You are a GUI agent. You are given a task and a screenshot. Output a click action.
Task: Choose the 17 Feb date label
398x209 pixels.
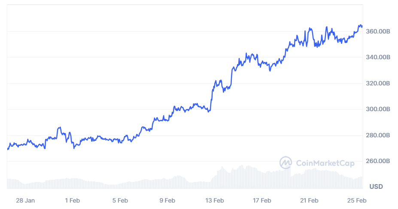click(262, 200)
